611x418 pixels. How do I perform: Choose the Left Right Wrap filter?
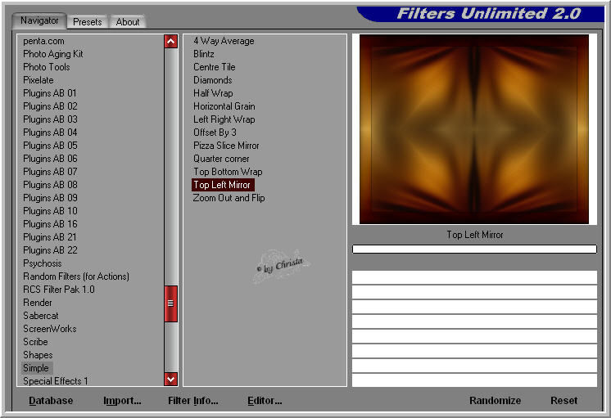tap(224, 119)
